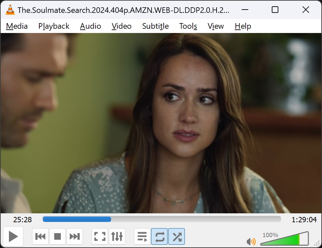Click the video display area
The image size is (322, 248).
click(x=161, y=123)
